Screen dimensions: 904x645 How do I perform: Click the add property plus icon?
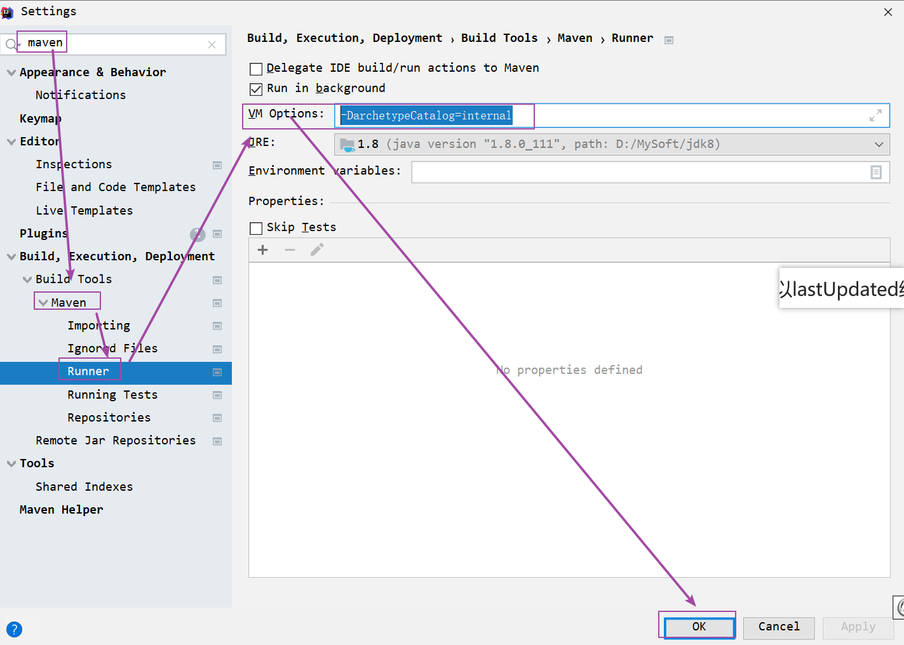[262, 250]
